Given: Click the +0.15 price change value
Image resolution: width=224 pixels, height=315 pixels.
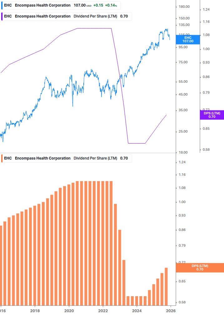Looking at the screenshot, I should click(98, 5).
